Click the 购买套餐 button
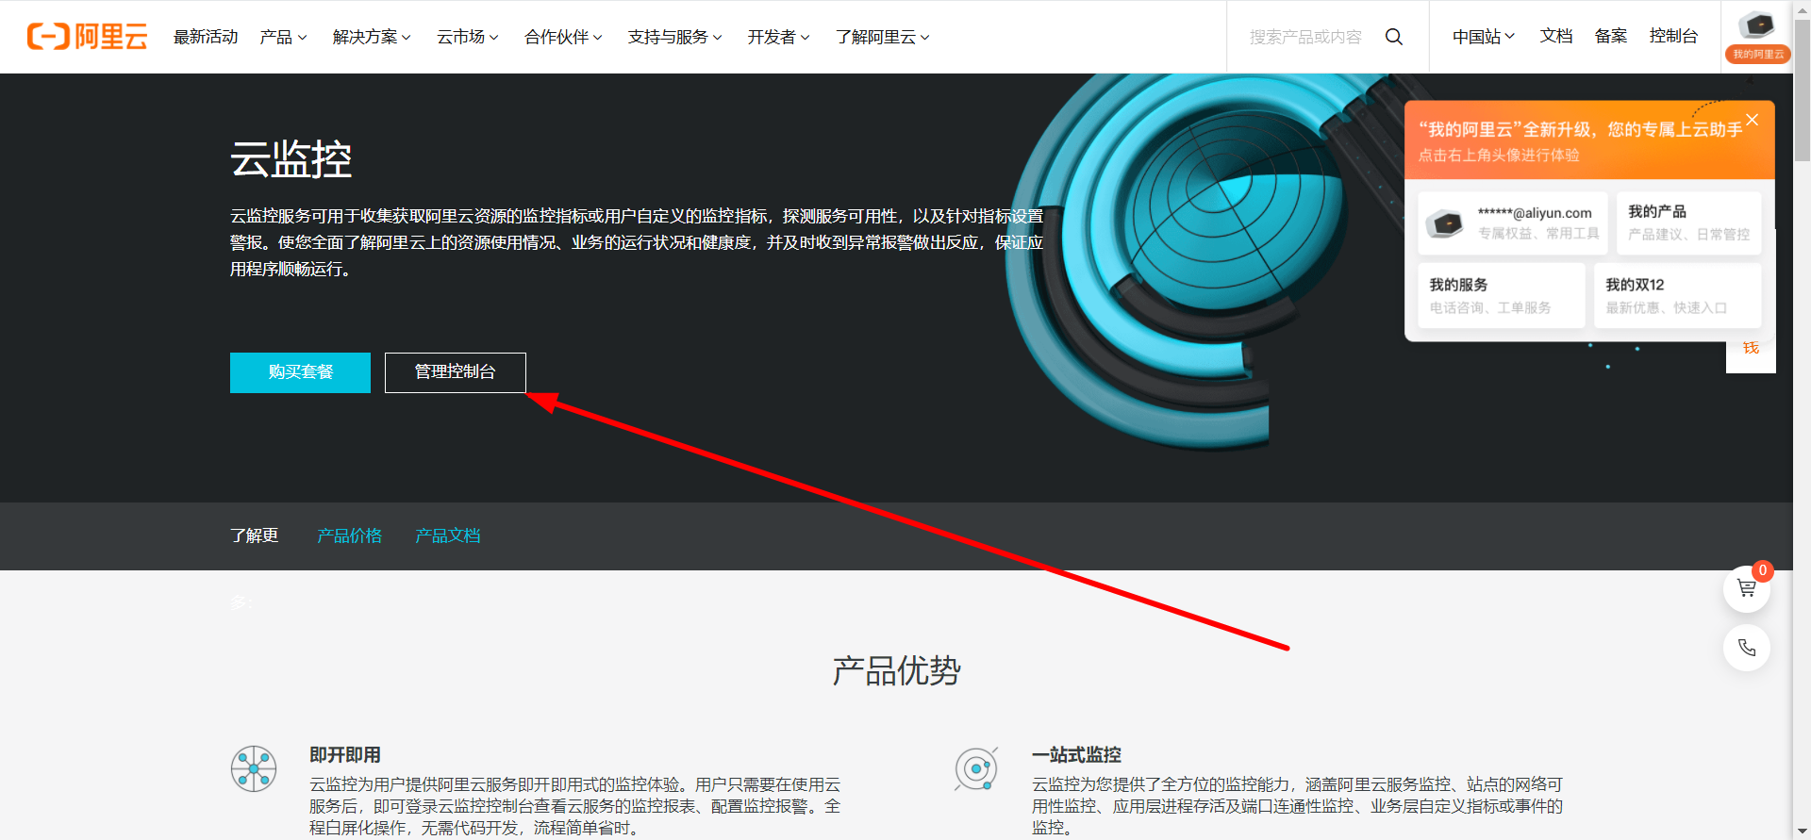1811x840 pixels. 300,372
